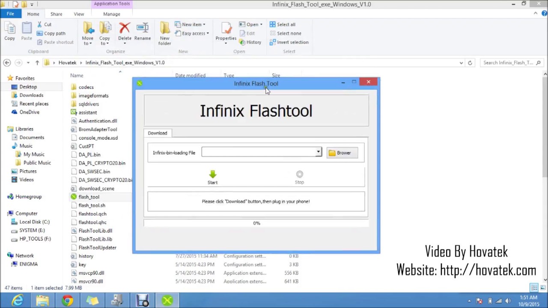Image resolution: width=548 pixels, height=308 pixels.
Task: Click the Explorer Back navigation arrow
Action: coord(6,62)
